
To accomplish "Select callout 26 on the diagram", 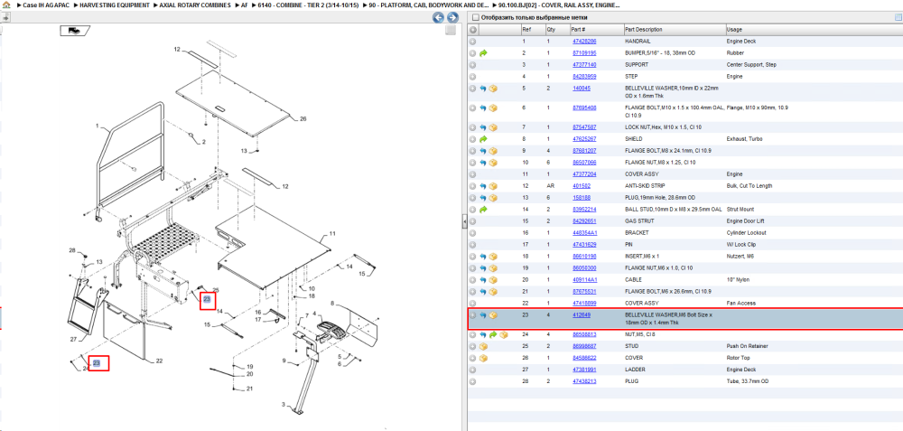I will (303, 119).
